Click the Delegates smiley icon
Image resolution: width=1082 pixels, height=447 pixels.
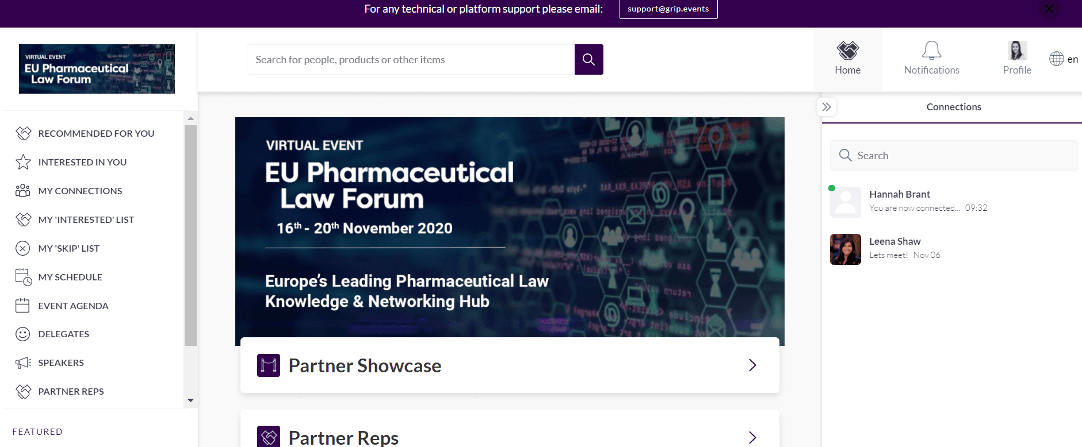coord(23,334)
